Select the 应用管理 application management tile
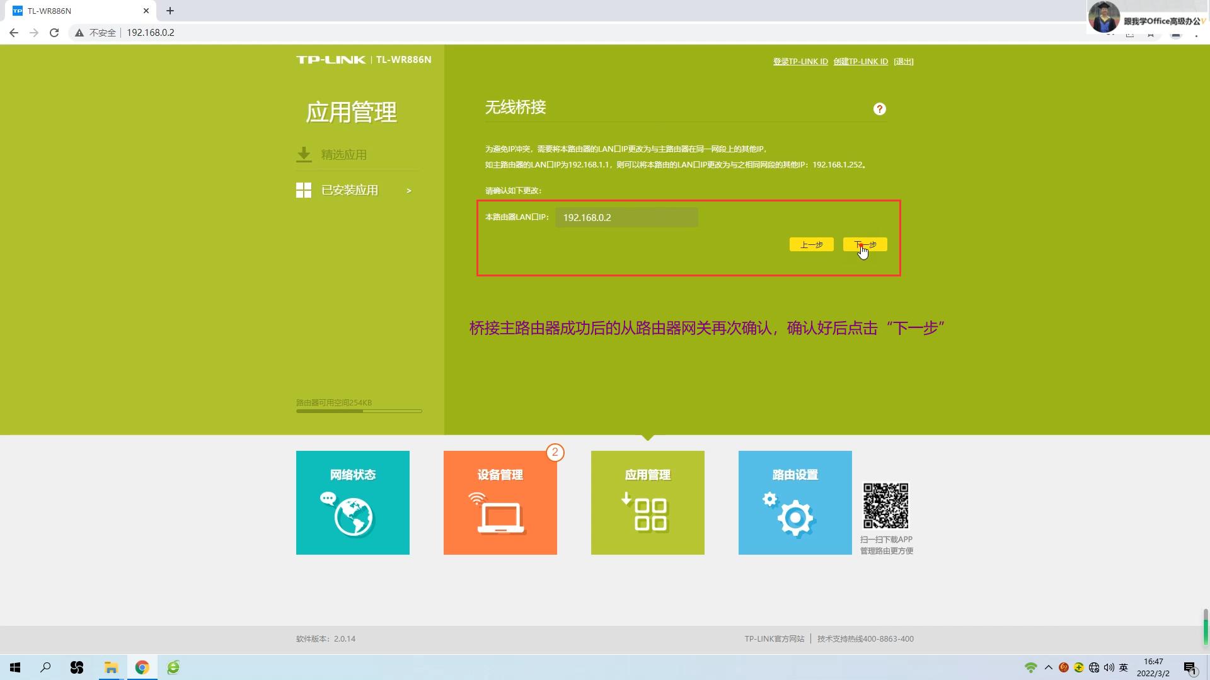The height and width of the screenshot is (680, 1210). [x=647, y=502]
